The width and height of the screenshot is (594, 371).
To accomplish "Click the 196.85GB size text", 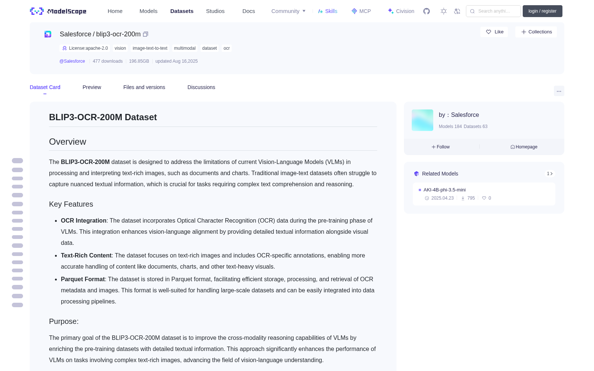I will 139,61.
